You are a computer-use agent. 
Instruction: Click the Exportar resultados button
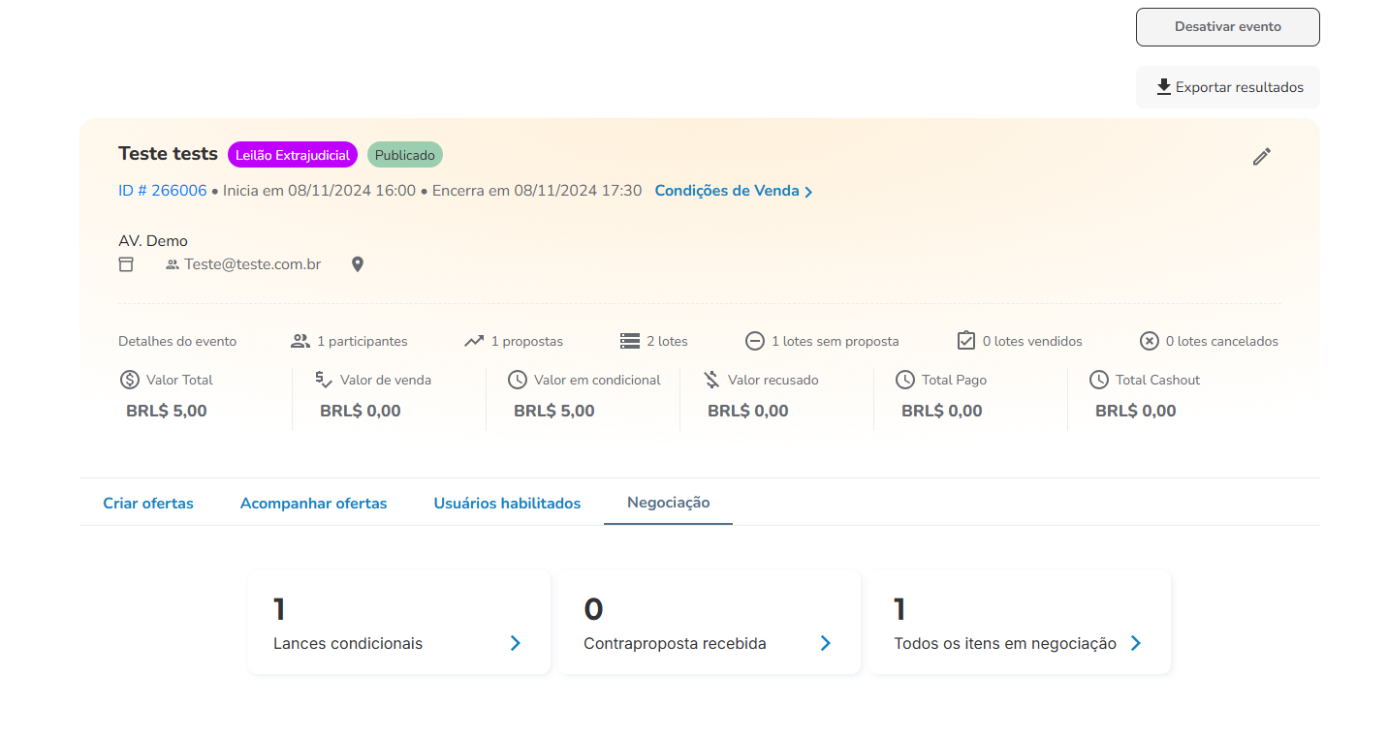tap(1228, 87)
